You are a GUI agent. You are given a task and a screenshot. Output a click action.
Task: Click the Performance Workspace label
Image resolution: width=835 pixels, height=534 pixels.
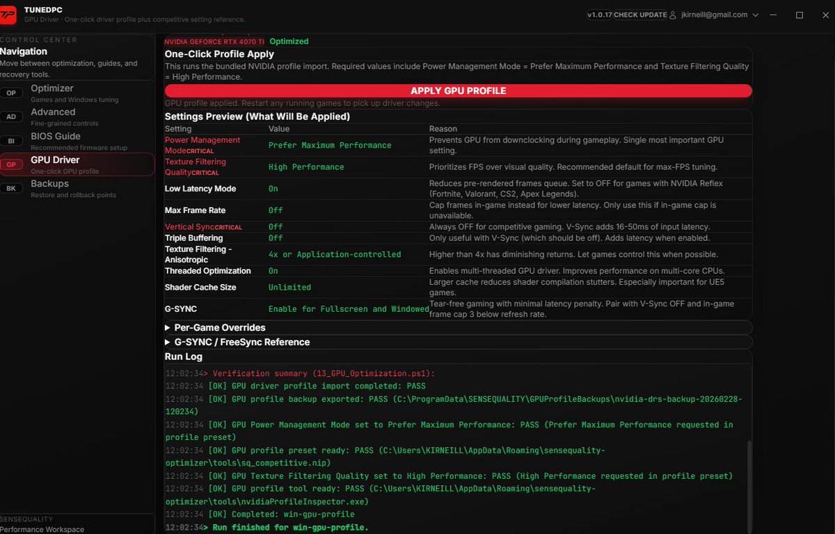click(42, 529)
